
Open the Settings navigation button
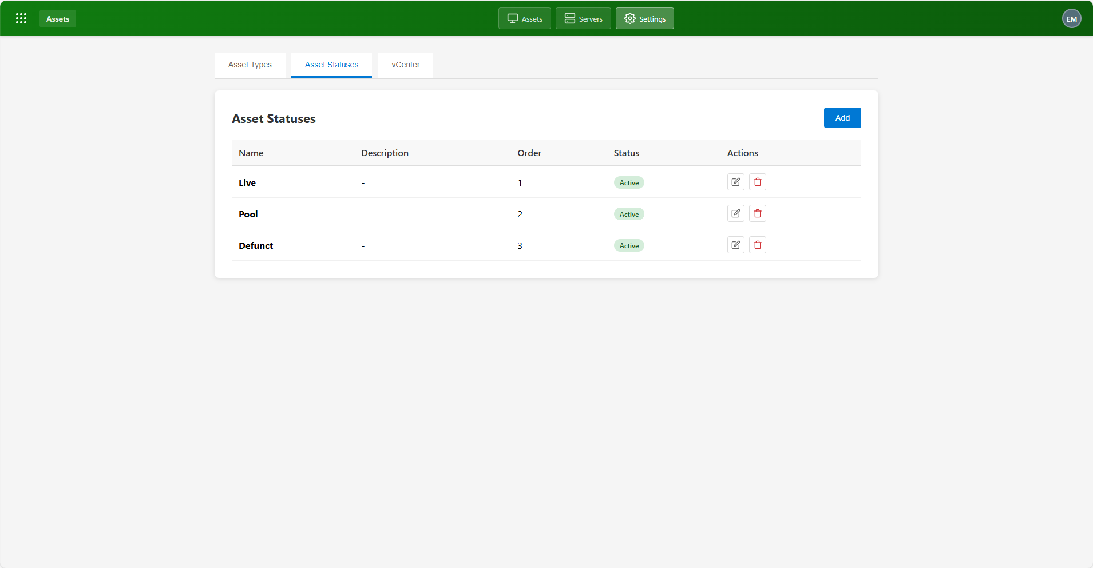tap(645, 18)
